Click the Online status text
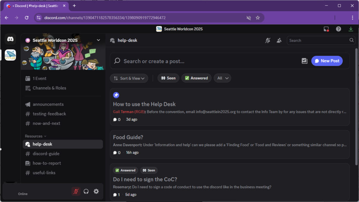Image resolution: width=359 pixels, height=202 pixels. pyautogui.click(x=23, y=194)
